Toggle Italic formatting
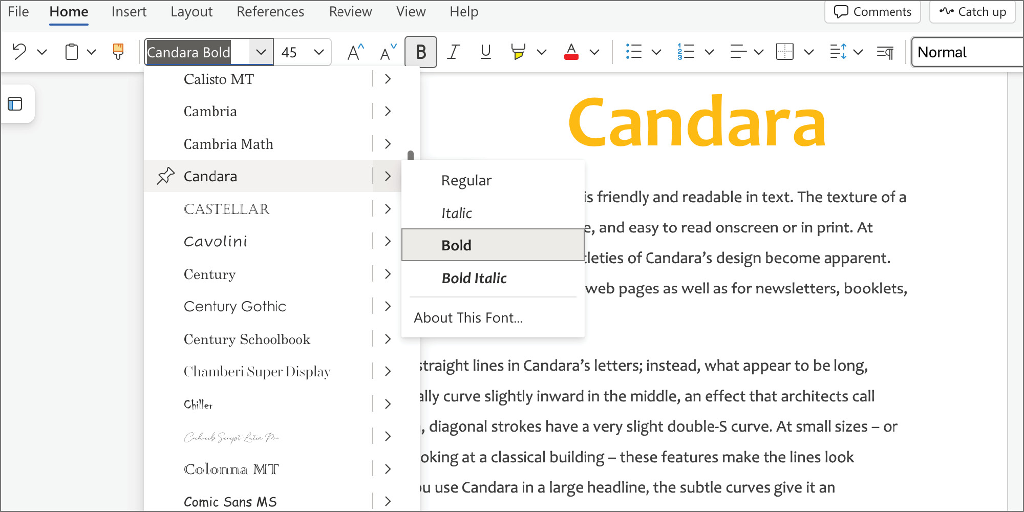 pos(453,51)
